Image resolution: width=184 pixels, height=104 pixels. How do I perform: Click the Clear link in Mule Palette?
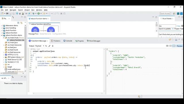point(179,26)
